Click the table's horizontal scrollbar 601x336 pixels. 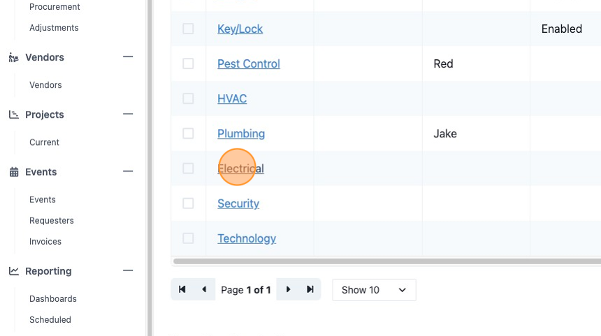(x=387, y=261)
